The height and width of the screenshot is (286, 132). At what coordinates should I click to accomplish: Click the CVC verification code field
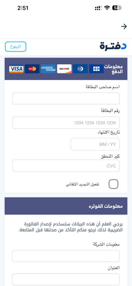click(x=66, y=166)
